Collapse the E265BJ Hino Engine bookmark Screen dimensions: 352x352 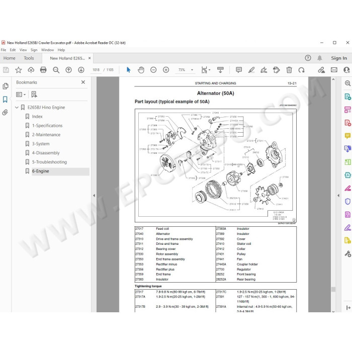tap(17, 108)
